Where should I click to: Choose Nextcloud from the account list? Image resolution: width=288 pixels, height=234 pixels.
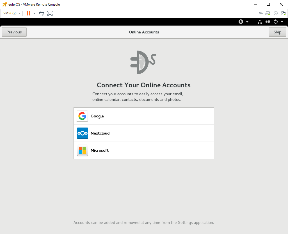pyautogui.click(x=144, y=133)
